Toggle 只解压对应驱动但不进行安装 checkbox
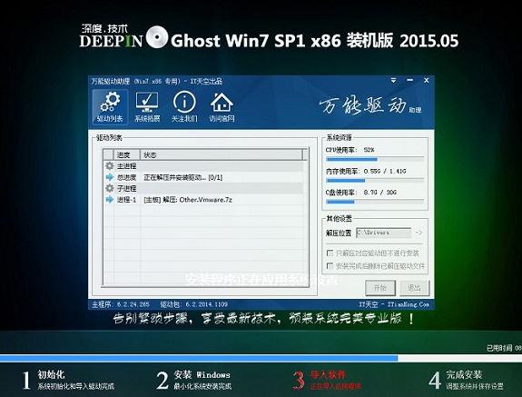Screen dimensions: 522x397 tap(330, 253)
